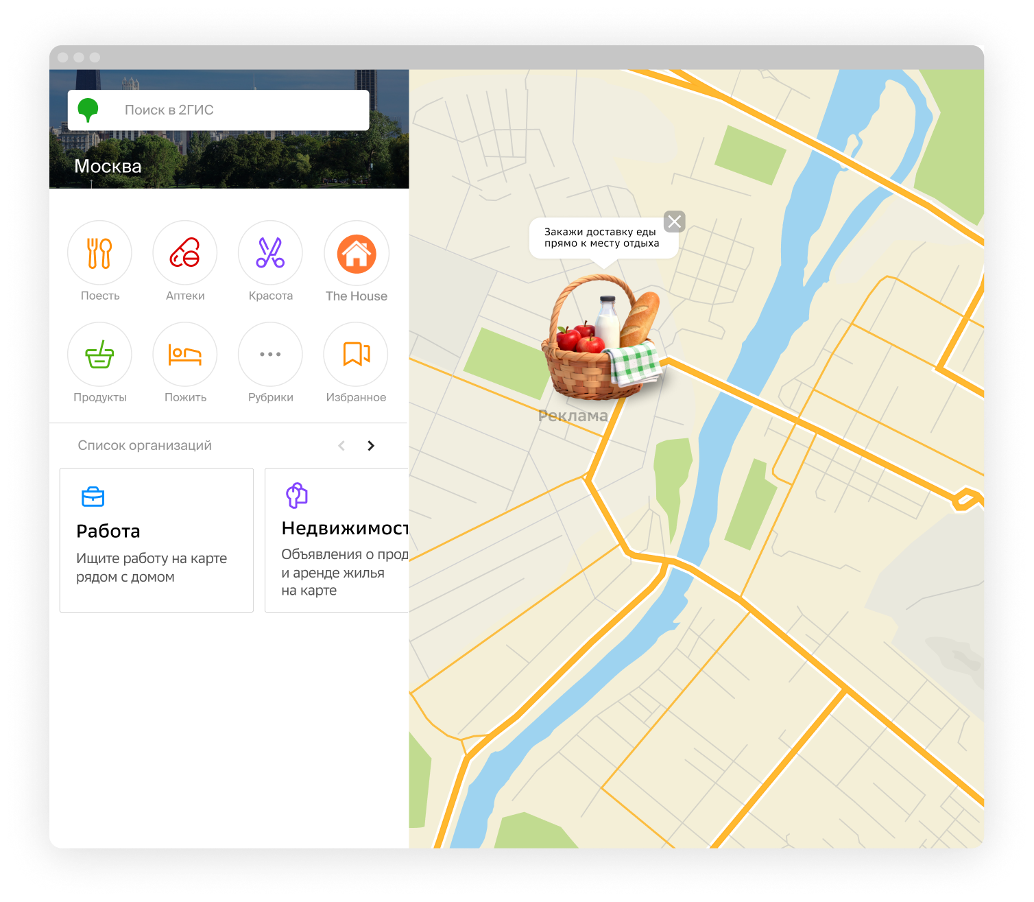The height and width of the screenshot is (902, 1034).
Task: Open the 'Аптеки' pharmacies category icon
Action: pyautogui.click(x=185, y=253)
